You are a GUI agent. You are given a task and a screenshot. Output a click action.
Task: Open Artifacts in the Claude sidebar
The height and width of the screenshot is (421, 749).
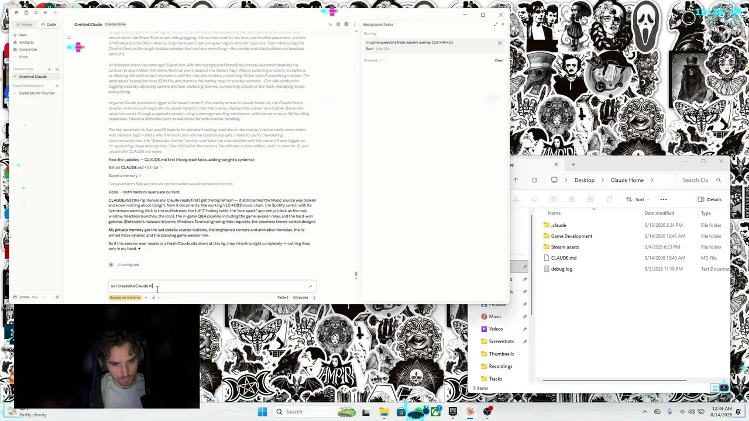pyautogui.click(x=26, y=42)
